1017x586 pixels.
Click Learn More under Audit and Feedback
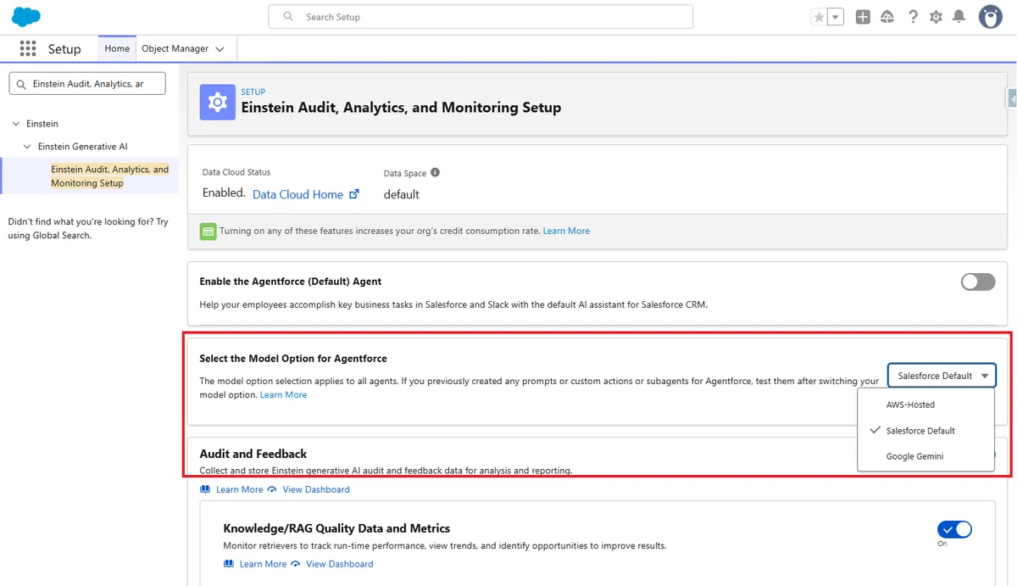(x=239, y=489)
